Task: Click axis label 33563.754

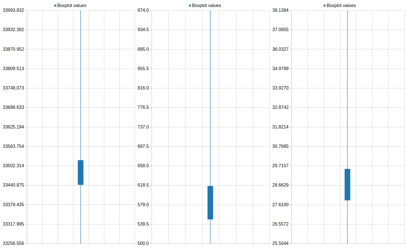Action: pos(13,146)
